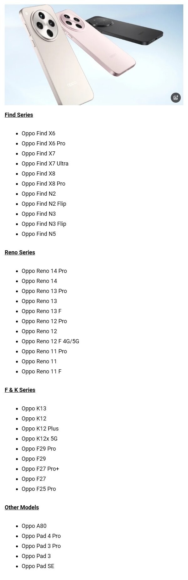The height and width of the screenshot is (580, 188).
Task: Select the Oppo Pad 4 Pro entry
Action: (x=41, y=536)
